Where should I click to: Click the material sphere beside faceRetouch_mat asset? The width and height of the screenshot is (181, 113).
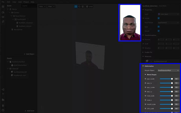click(12, 75)
